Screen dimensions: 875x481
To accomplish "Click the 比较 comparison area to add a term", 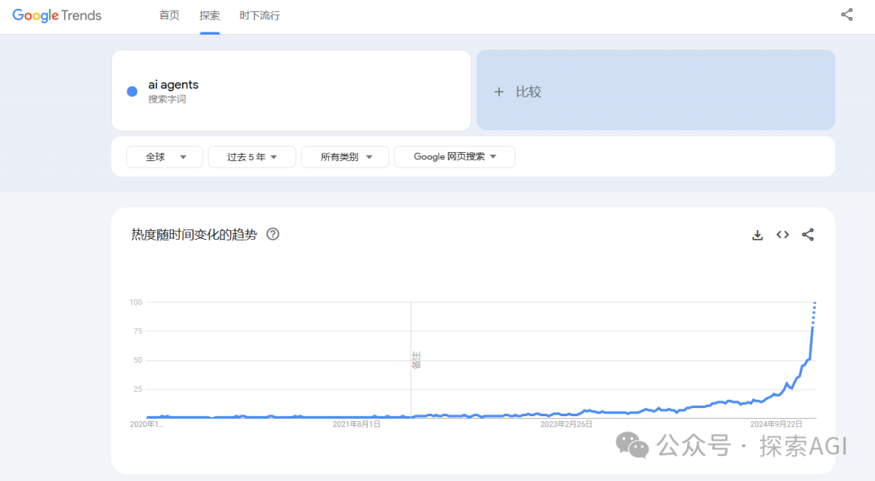I will pyautogui.click(x=655, y=92).
